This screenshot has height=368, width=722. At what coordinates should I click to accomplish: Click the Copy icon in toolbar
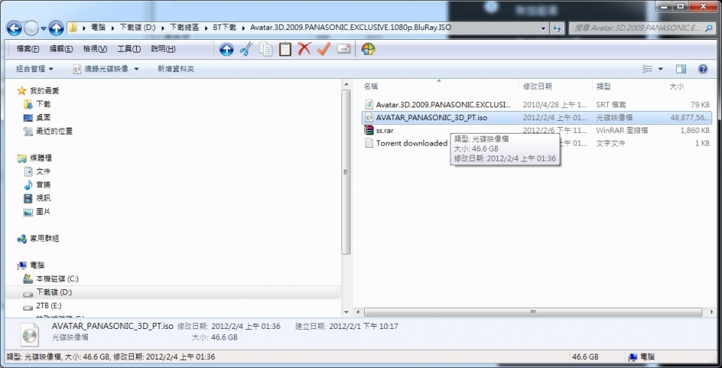[x=265, y=49]
